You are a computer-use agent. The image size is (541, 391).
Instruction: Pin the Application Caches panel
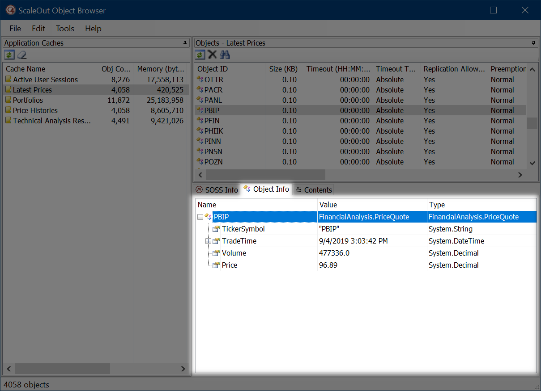pyautogui.click(x=185, y=43)
